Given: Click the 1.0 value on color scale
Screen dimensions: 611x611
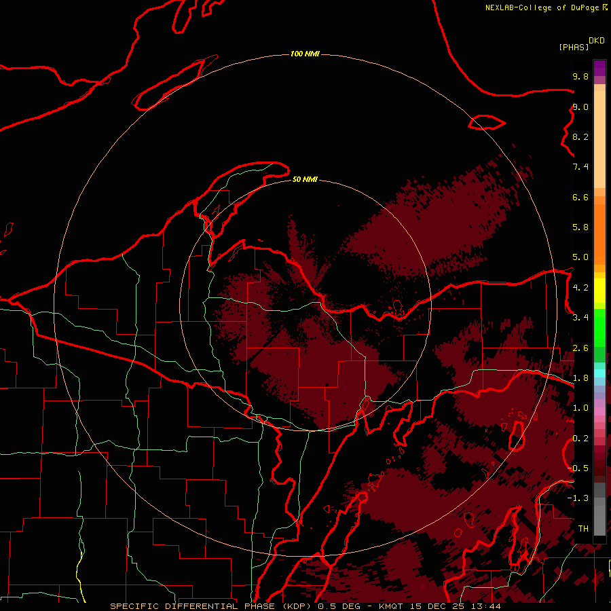Looking at the screenshot, I should [x=580, y=408].
